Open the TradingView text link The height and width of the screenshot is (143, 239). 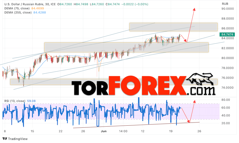(18, 139)
